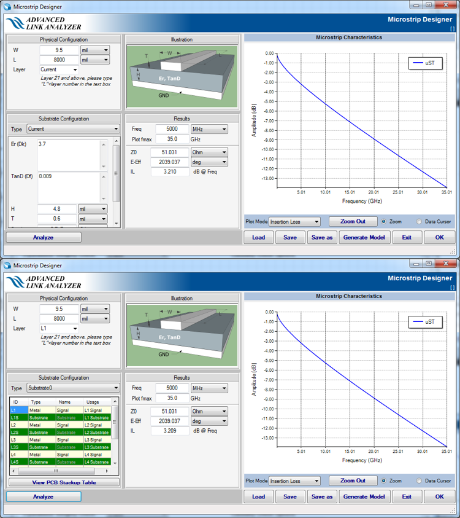The image size is (460, 518).
Task: Click Analyze button in top window
Action: point(44,237)
